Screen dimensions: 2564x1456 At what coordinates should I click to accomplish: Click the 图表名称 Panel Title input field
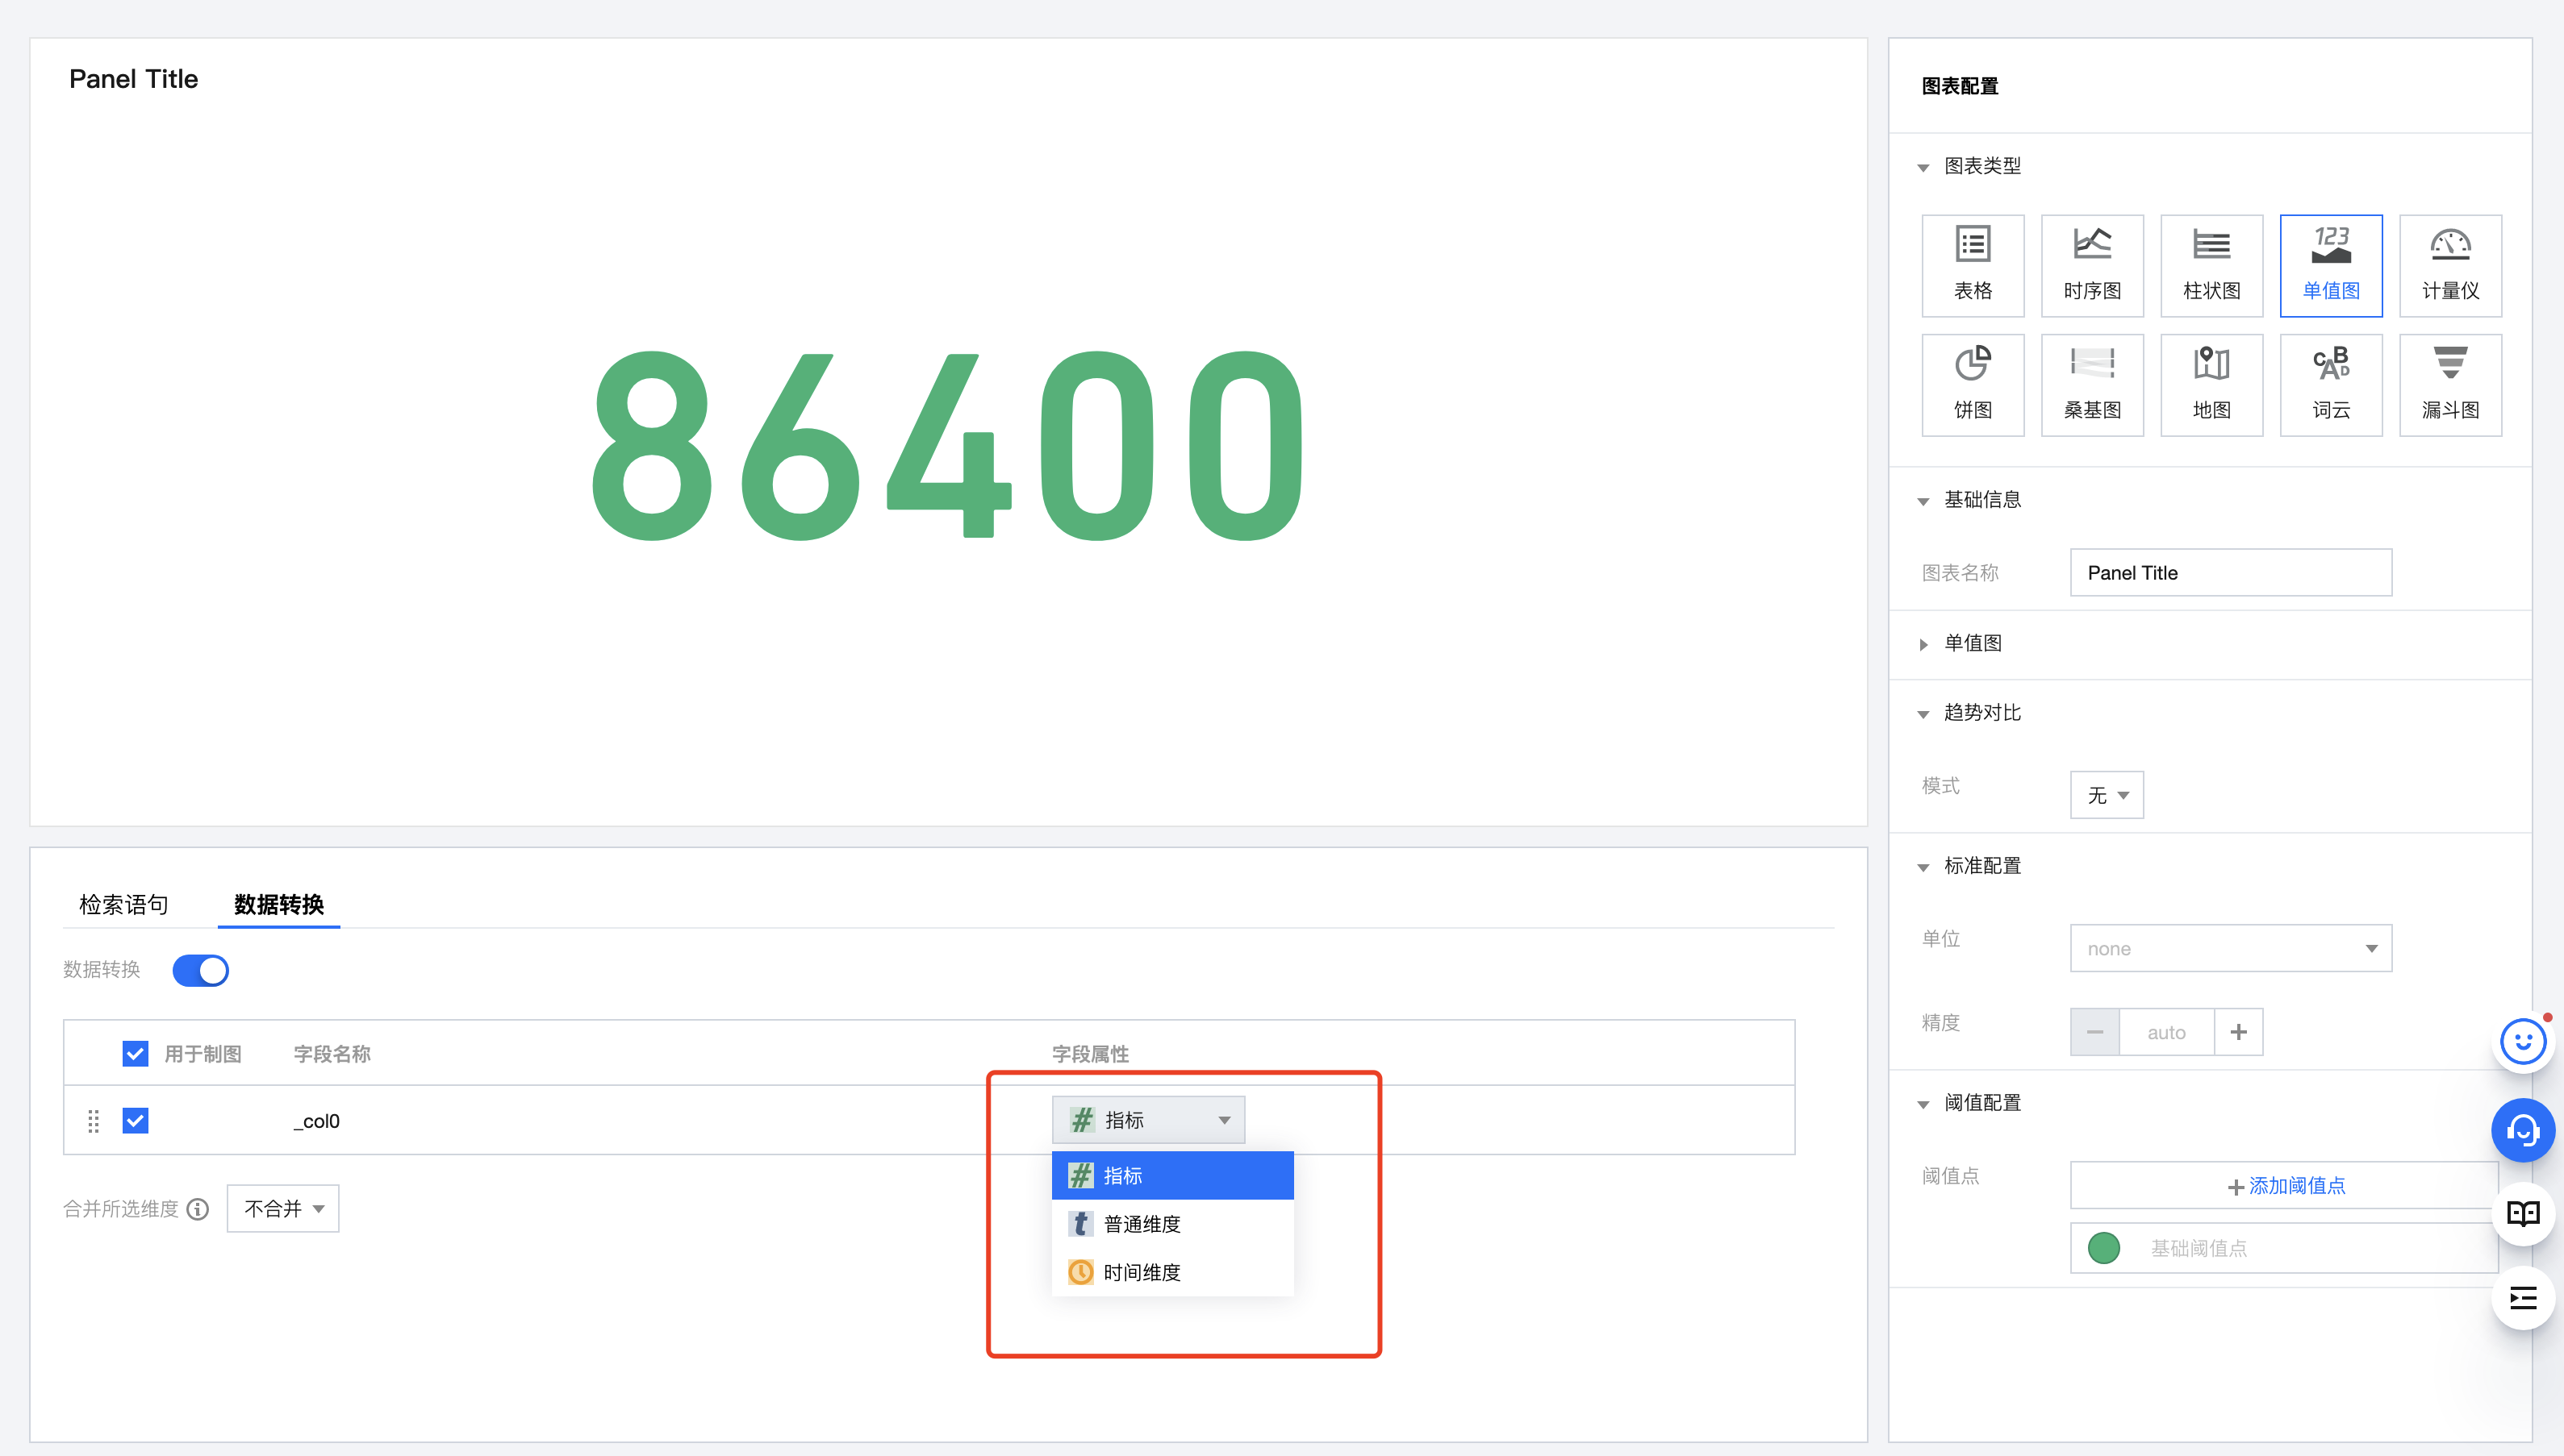pyautogui.click(x=2230, y=572)
